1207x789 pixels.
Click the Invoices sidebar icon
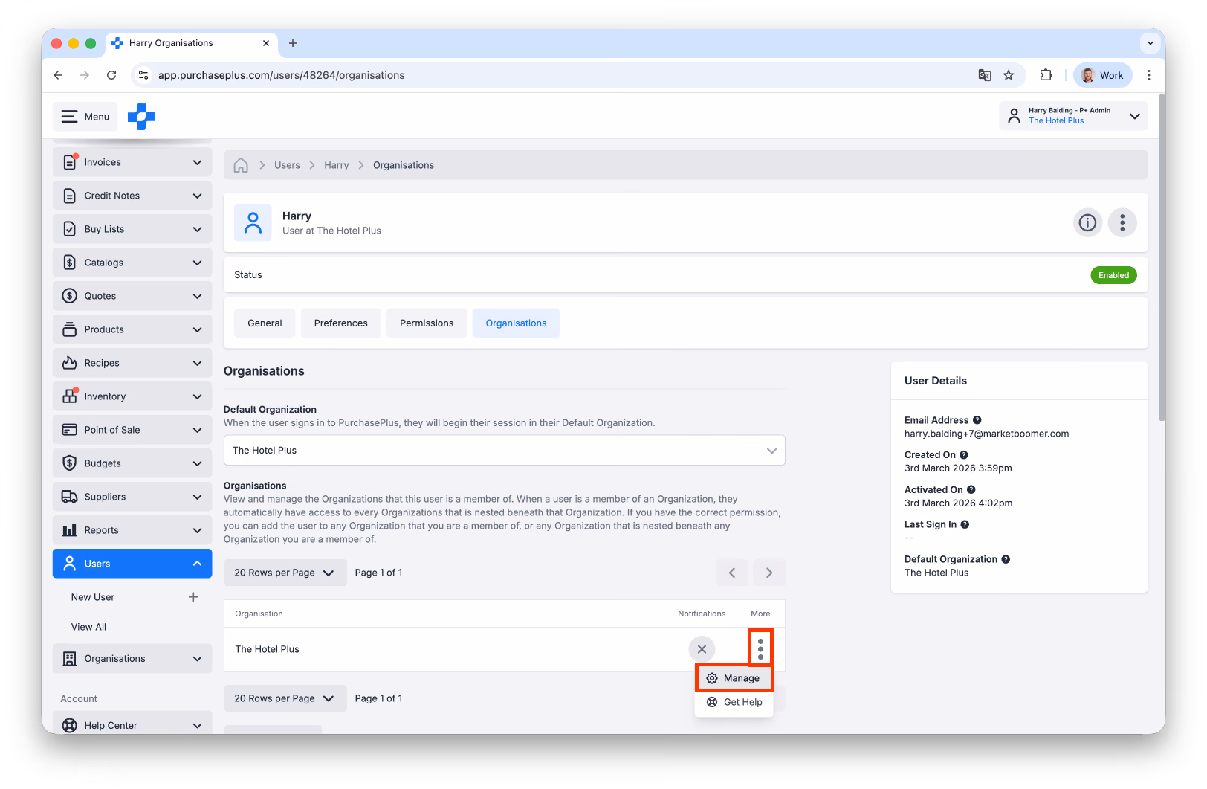tap(70, 162)
